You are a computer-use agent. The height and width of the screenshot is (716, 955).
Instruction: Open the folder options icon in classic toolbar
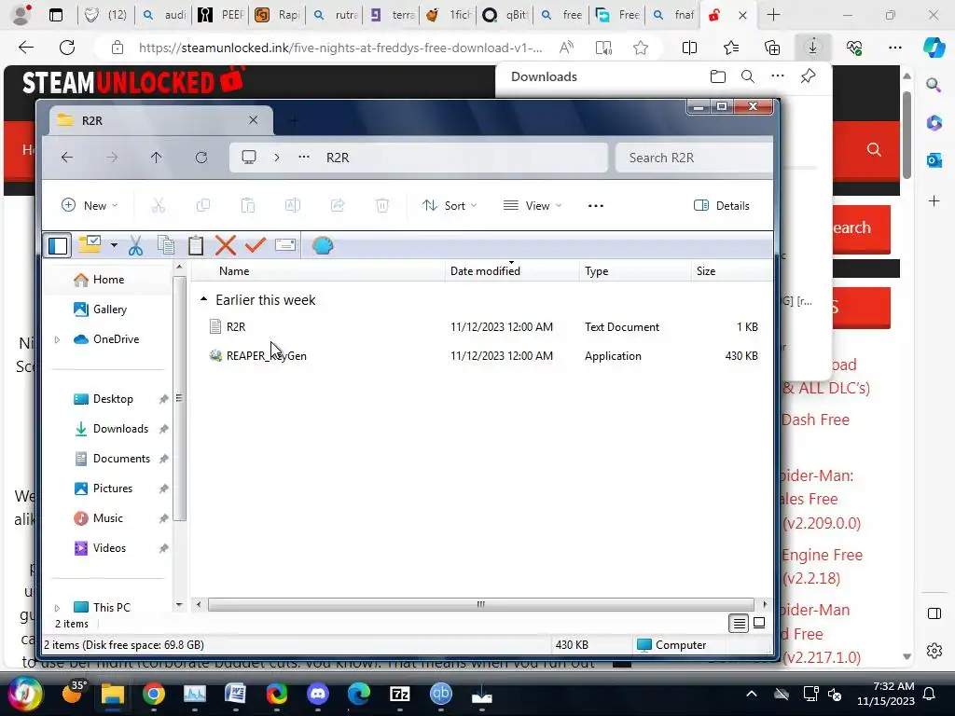90,245
